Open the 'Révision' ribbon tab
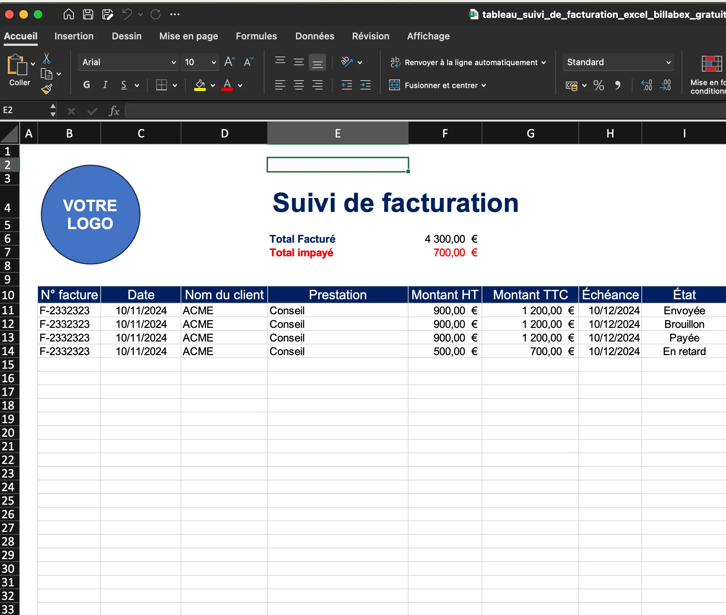 (x=371, y=36)
